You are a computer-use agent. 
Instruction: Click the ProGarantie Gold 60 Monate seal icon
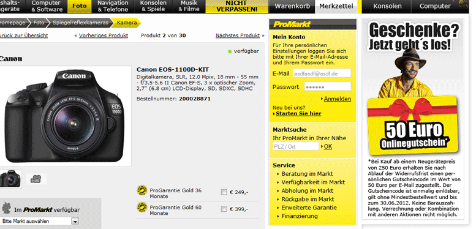142,207
